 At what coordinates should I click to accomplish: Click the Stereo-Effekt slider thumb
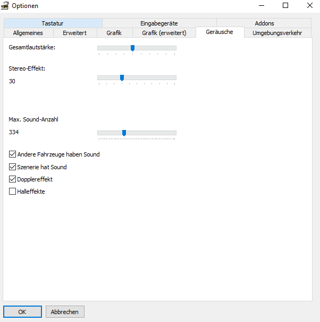(122, 77)
